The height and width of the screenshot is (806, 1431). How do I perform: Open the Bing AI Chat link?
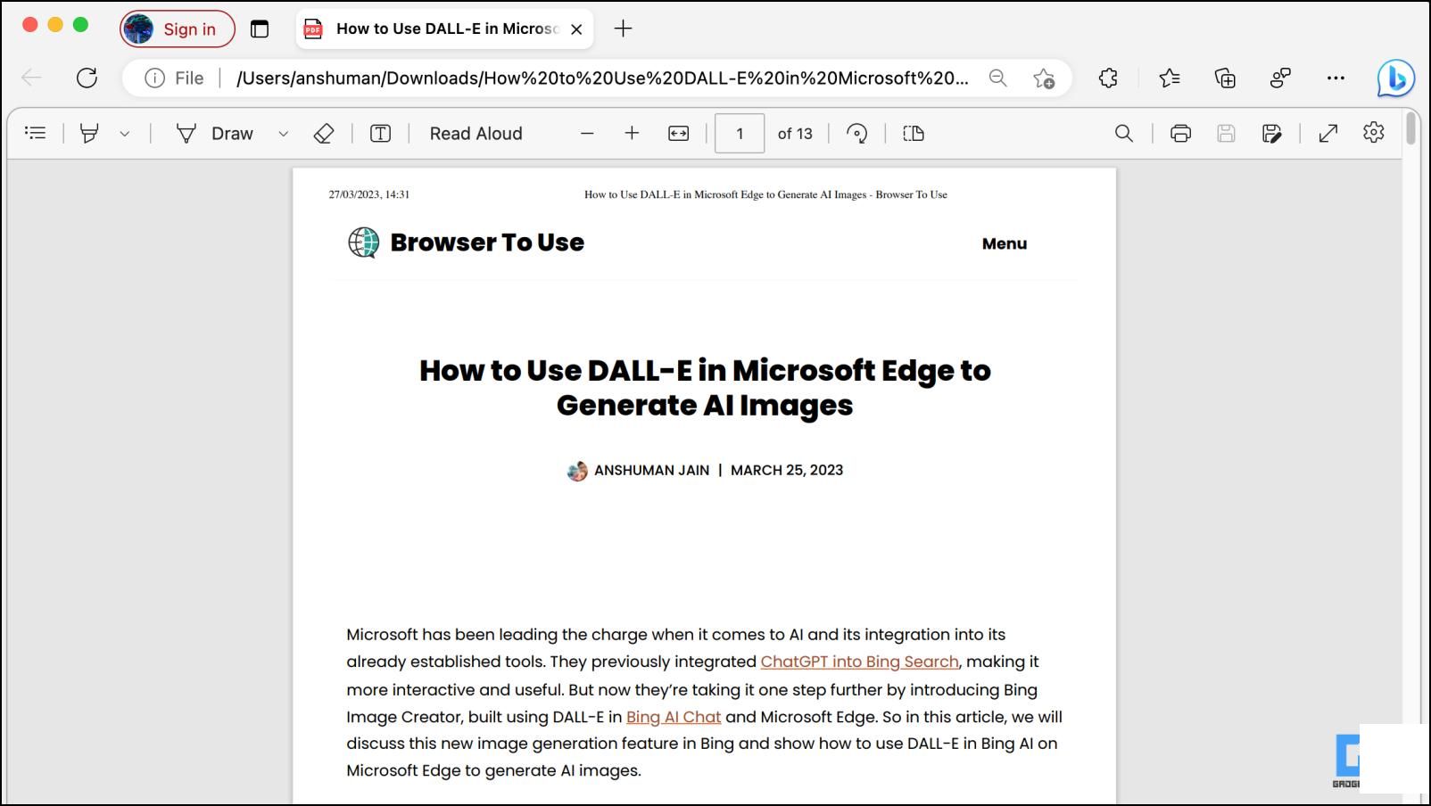pyautogui.click(x=674, y=717)
